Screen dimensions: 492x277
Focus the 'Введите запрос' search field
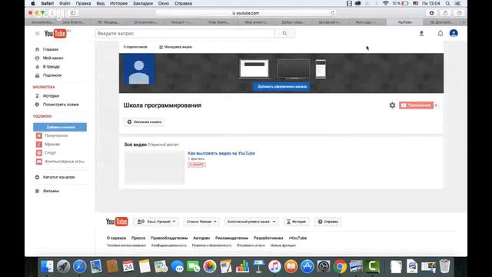click(185, 33)
